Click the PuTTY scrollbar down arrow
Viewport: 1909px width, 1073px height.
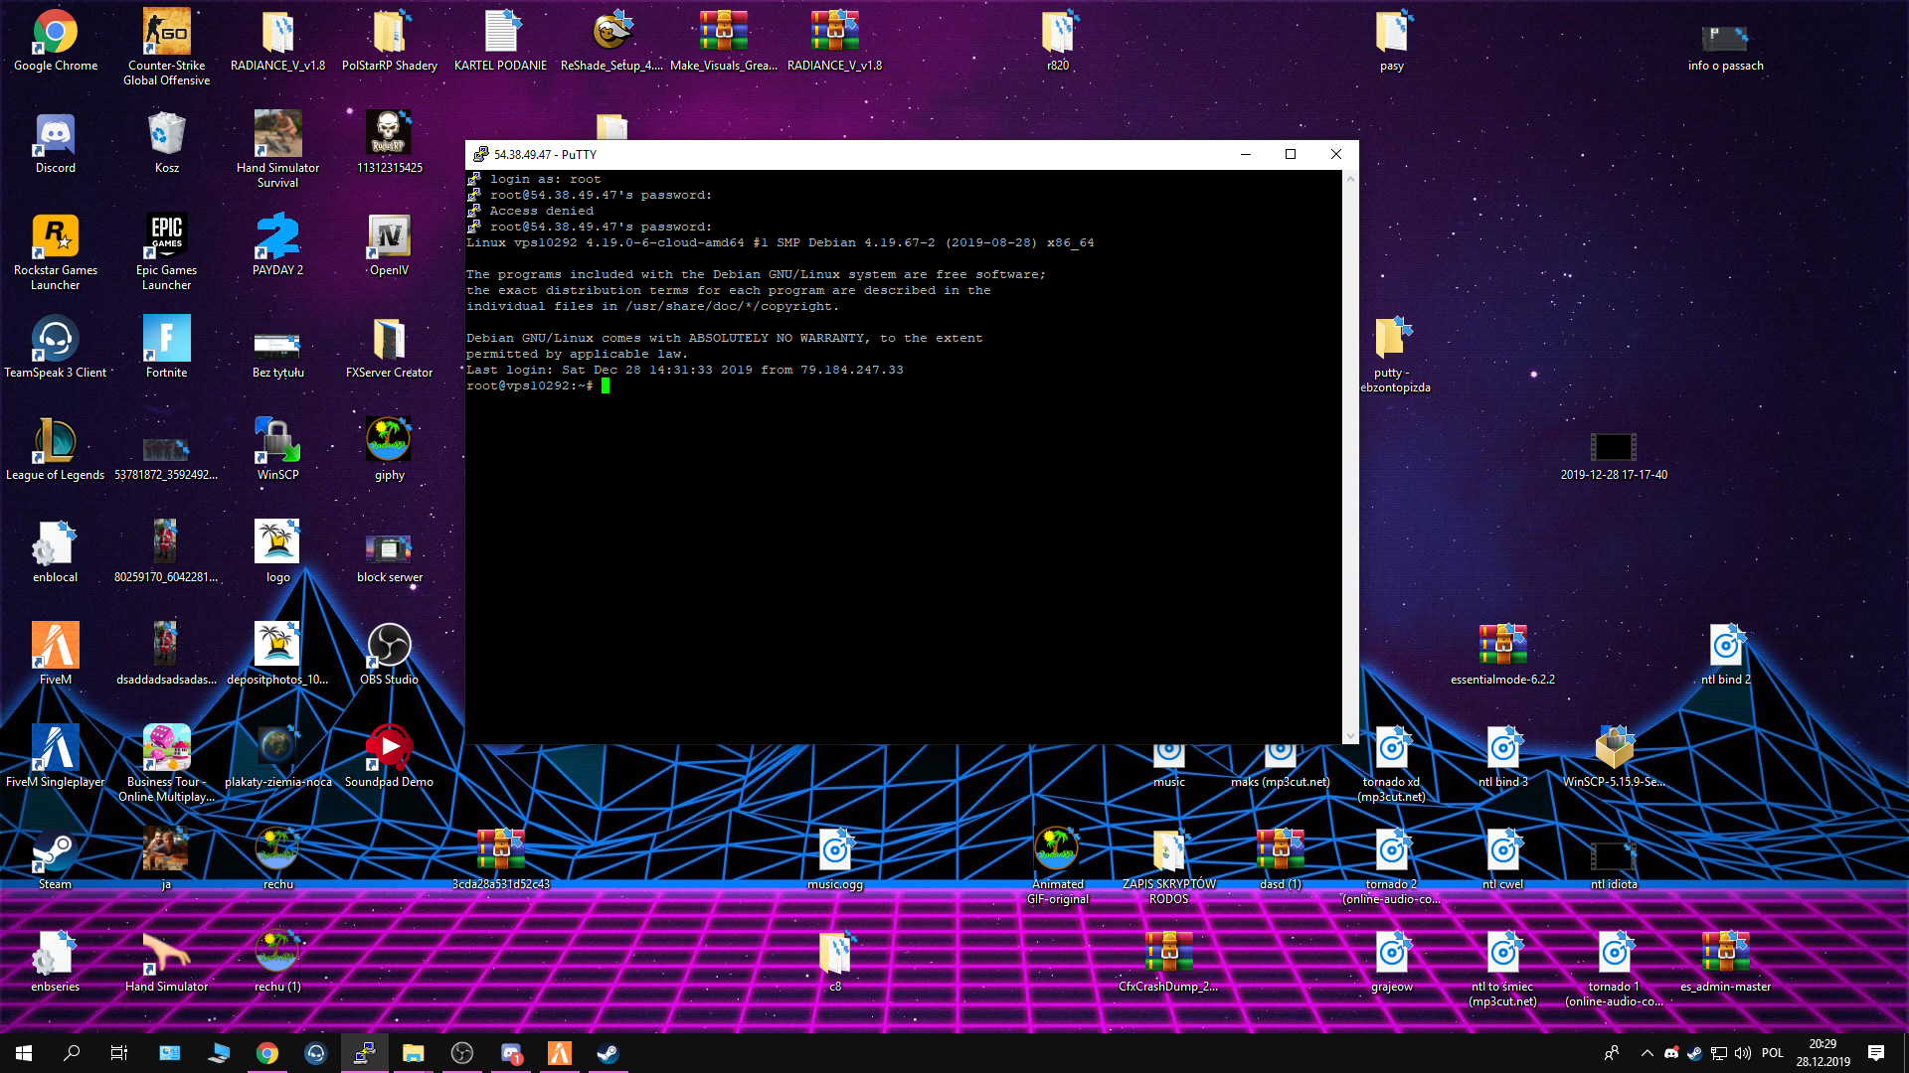pos(1350,735)
